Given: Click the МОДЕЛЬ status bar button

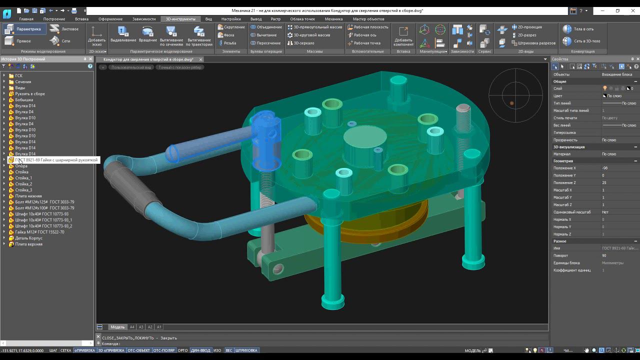Looking at the screenshot, I should point(473,350).
